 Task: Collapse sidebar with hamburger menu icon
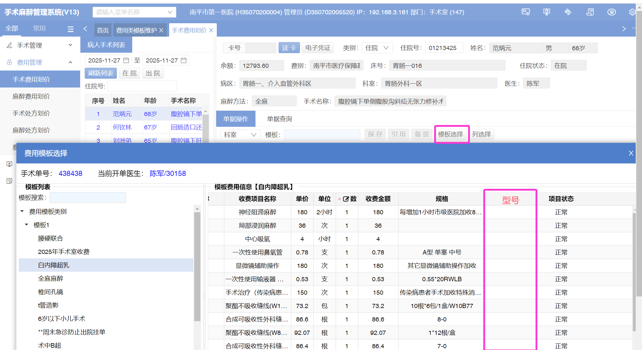71,29
